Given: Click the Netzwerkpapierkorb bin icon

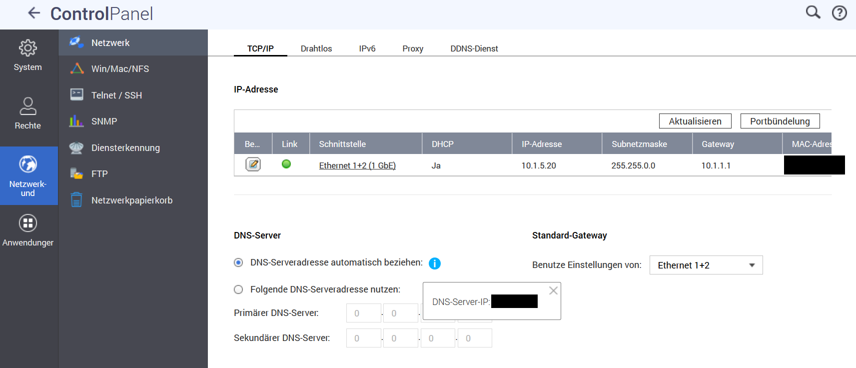Looking at the screenshot, I should click(76, 199).
